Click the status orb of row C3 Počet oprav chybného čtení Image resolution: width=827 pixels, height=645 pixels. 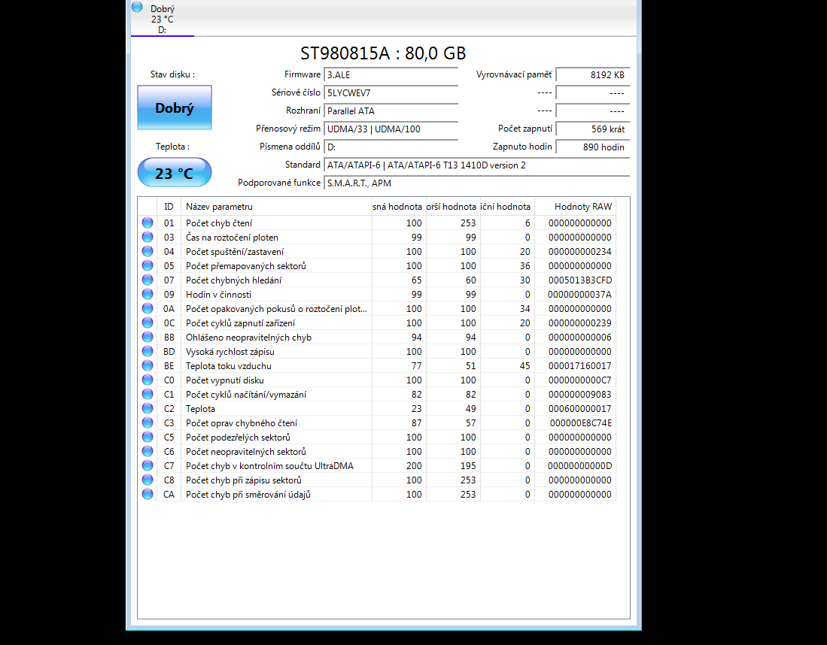point(147,422)
